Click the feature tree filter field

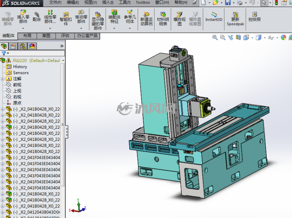[x=33, y=53]
